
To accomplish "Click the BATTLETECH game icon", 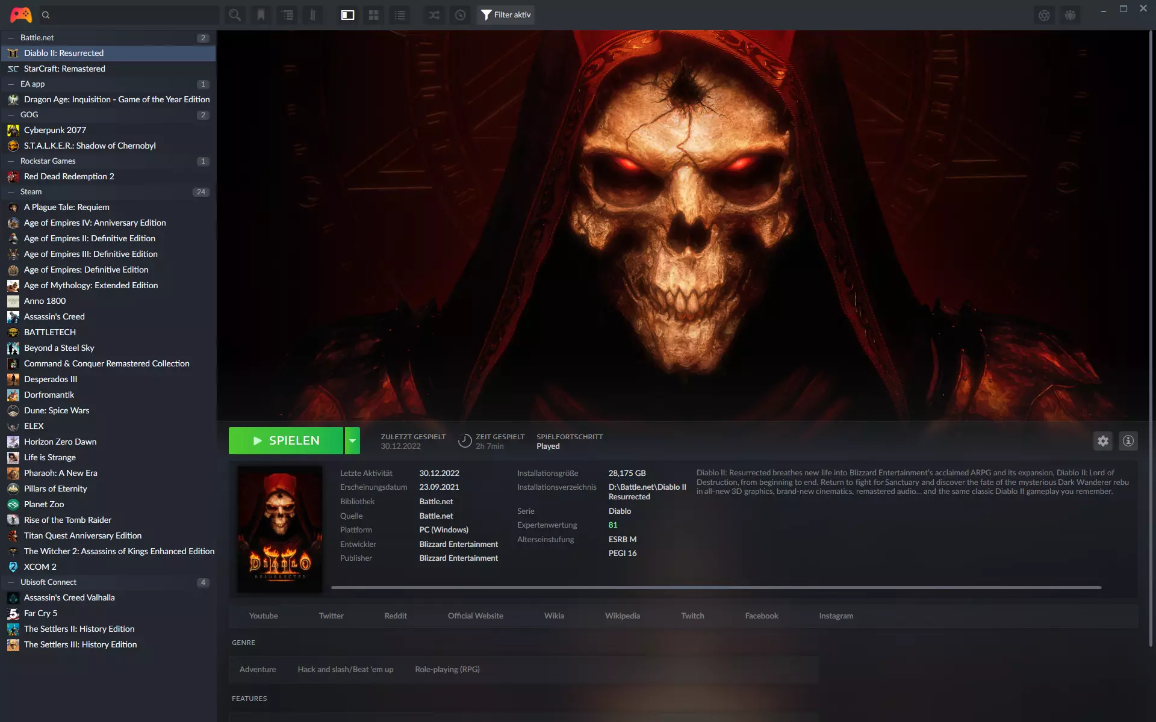I will click(x=13, y=332).
